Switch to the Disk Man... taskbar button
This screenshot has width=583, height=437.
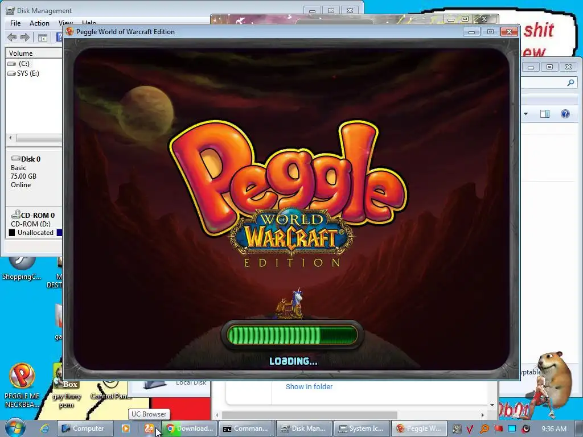303,428
